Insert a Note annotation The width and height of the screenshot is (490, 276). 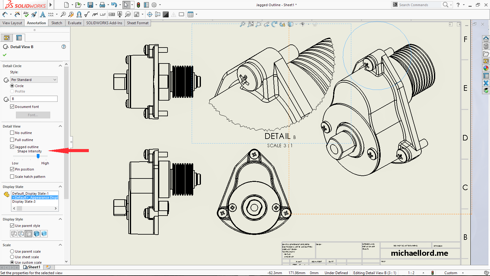click(43, 14)
